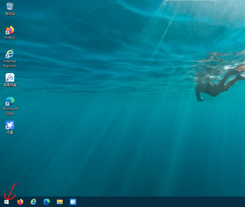Select the Firefox desktop shortcut icon
Screen dimensions: 245x207
click(10, 30)
